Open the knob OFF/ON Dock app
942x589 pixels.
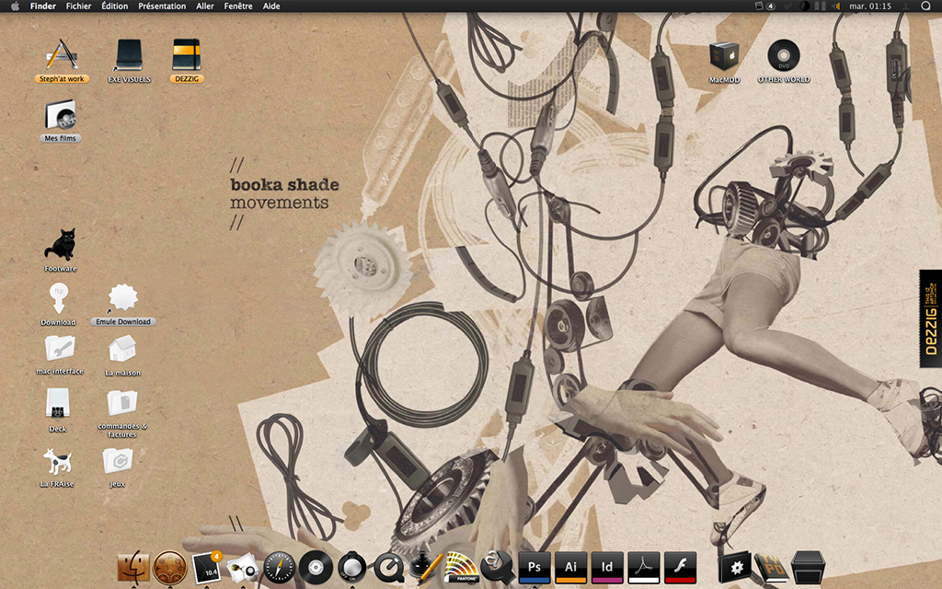point(352,567)
